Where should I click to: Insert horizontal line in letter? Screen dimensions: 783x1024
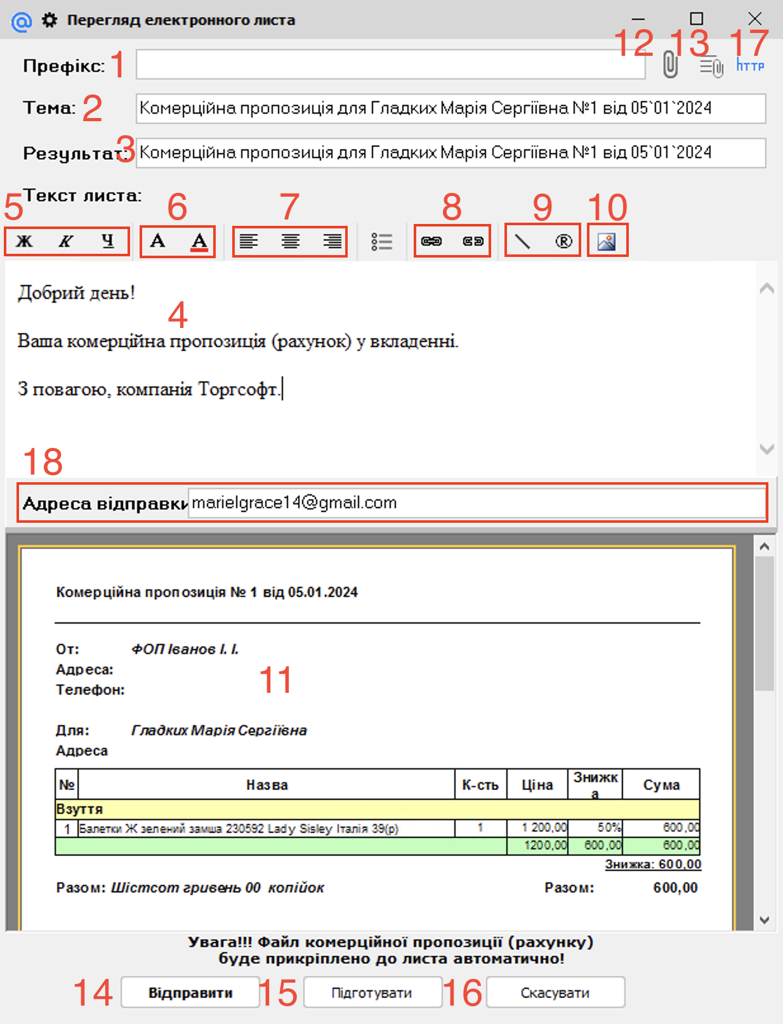(522, 242)
